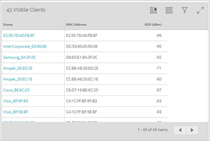This screenshot has width=210, height=141.
Task: Open client Vizio_BF:9F:B3
Action: pos(16,101)
